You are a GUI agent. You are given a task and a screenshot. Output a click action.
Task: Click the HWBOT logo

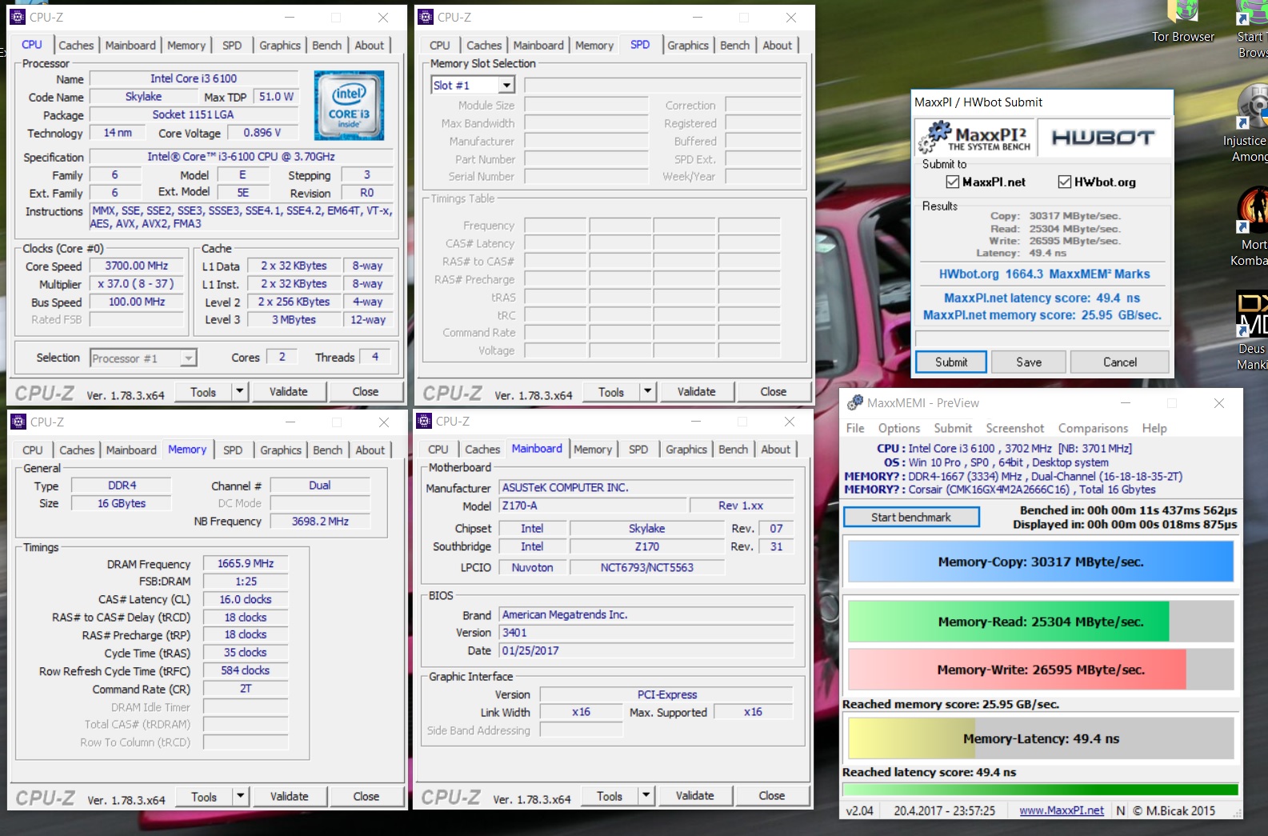click(1102, 137)
